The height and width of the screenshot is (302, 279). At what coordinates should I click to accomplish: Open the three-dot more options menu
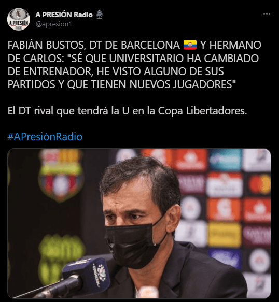click(267, 14)
